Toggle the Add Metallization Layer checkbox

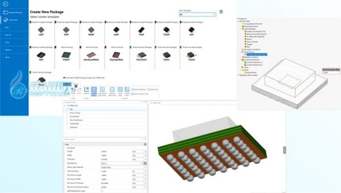click(102, 191)
